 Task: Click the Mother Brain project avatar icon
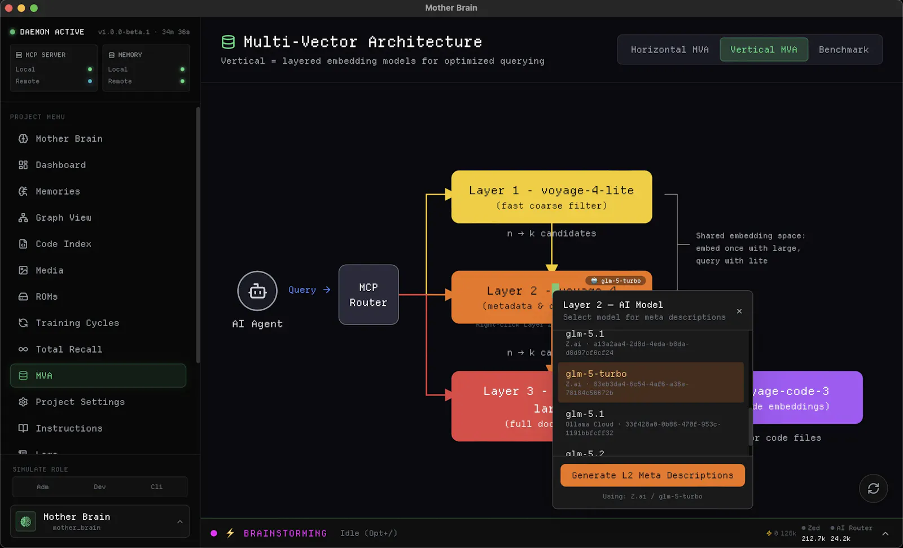click(26, 521)
